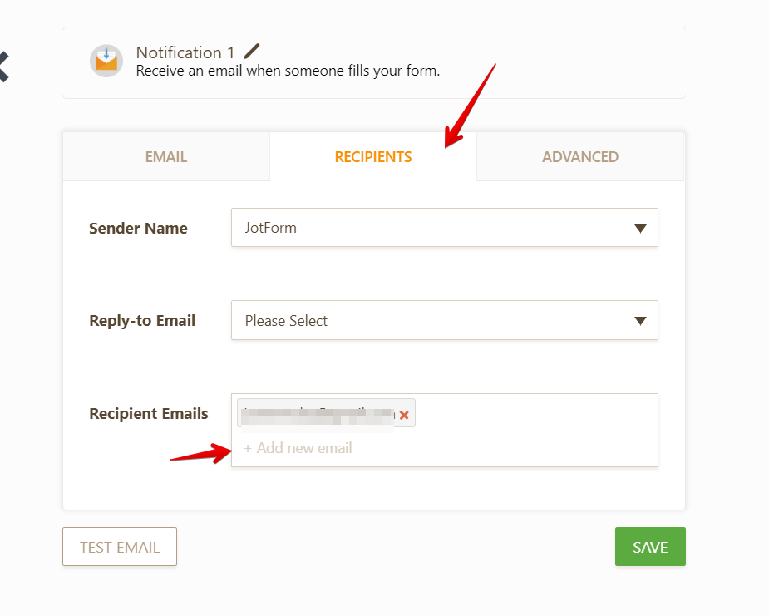Click the Recipient Emails label
The image size is (769, 616).
point(149,413)
